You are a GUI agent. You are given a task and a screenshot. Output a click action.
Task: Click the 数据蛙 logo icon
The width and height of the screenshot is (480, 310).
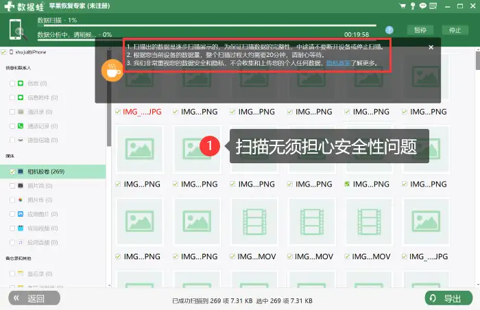[x=9, y=6]
